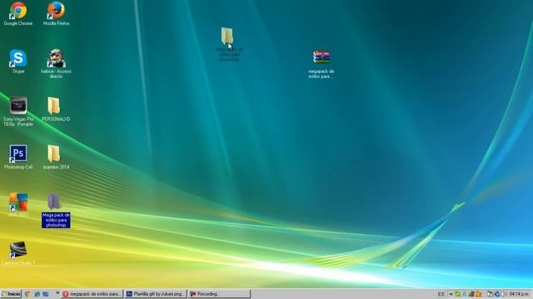Switch to Plantilla gift by Jubaii Photoshop window
The image size is (533, 299).
point(156,294)
